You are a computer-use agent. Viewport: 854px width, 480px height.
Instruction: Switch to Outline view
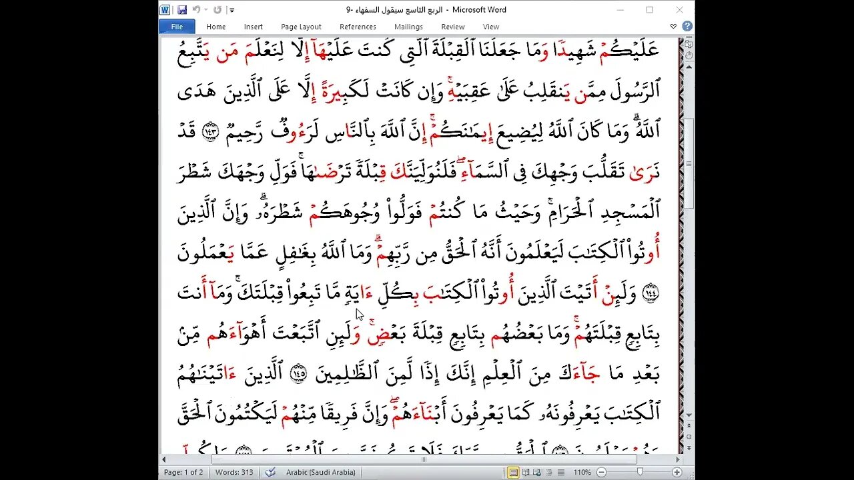(548, 472)
